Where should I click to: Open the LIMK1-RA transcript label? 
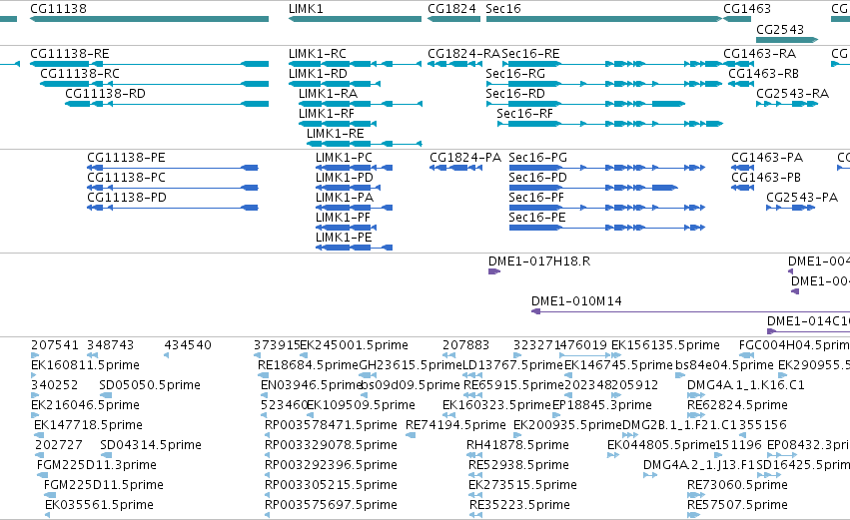coord(328,94)
